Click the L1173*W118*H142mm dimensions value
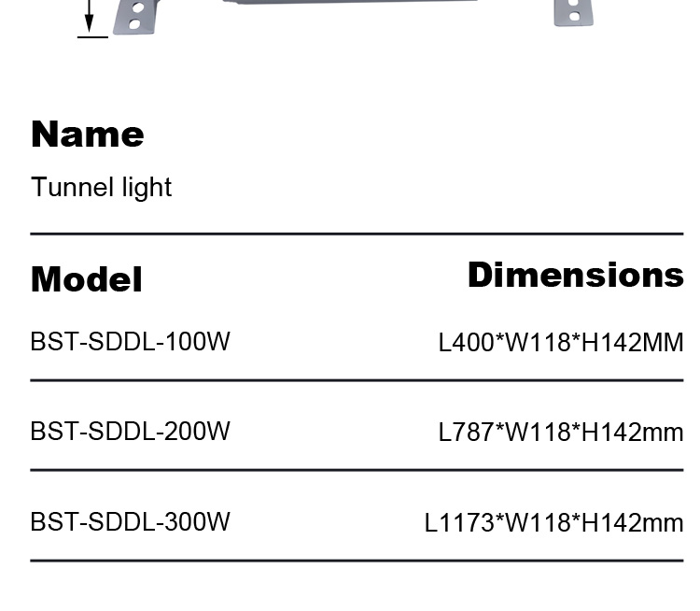The width and height of the screenshot is (700, 611). coord(554,522)
